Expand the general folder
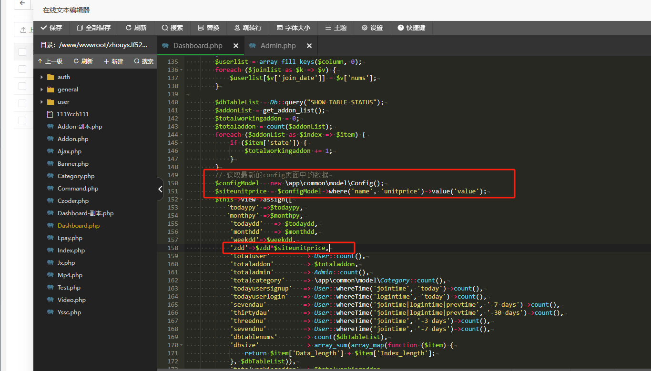The width and height of the screenshot is (651, 371). tap(68, 90)
